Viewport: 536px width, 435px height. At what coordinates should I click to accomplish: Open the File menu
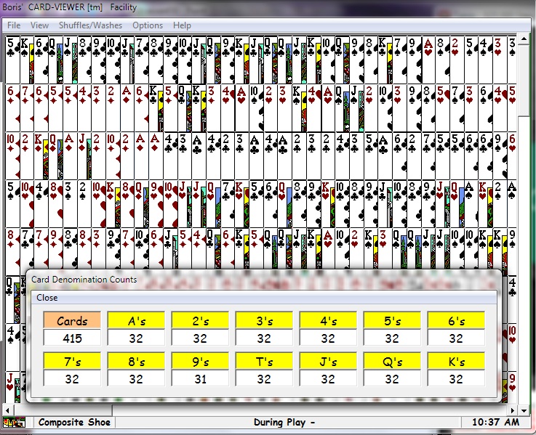point(14,25)
